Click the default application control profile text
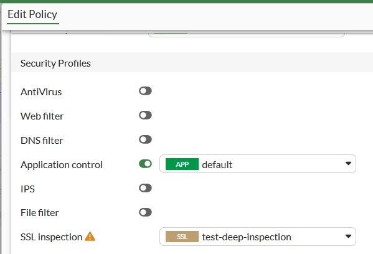The height and width of the screenshot is (254, 373). 217,164
